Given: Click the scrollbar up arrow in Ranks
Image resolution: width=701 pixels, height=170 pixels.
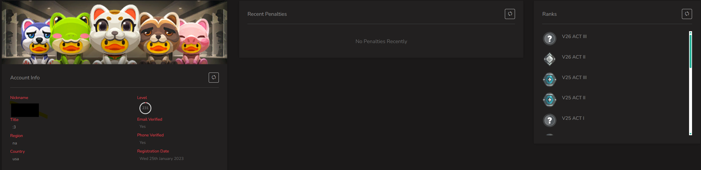Looking at the screenshot, I should click(691, 32).
